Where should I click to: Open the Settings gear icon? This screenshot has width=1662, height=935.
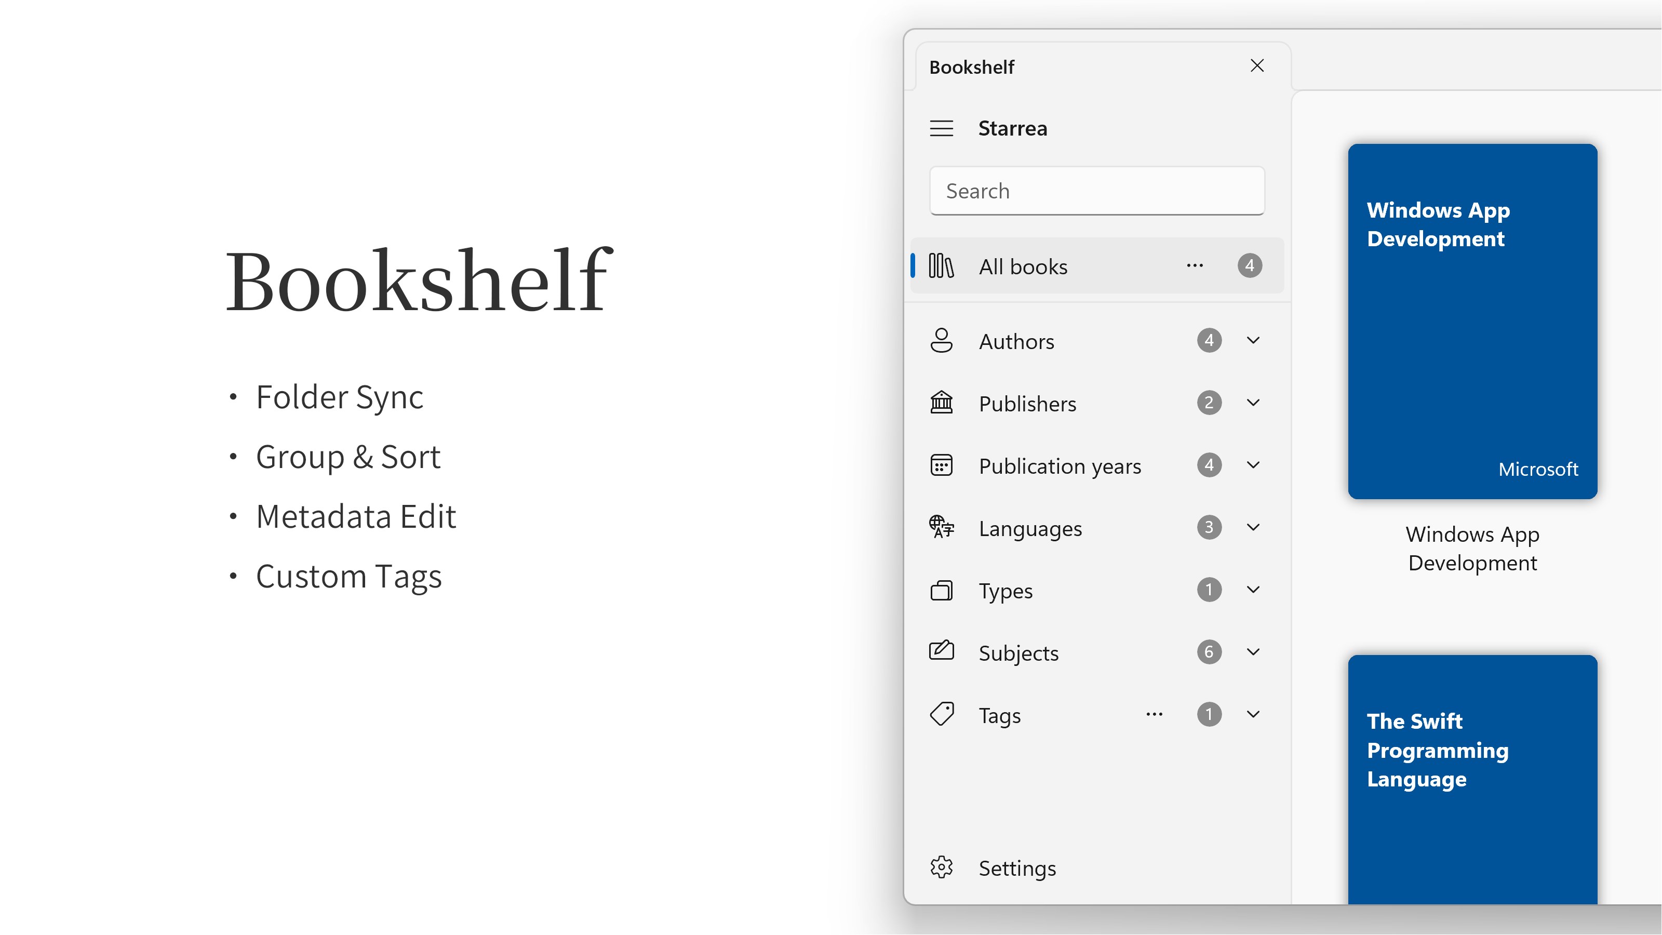pos(941,867)
